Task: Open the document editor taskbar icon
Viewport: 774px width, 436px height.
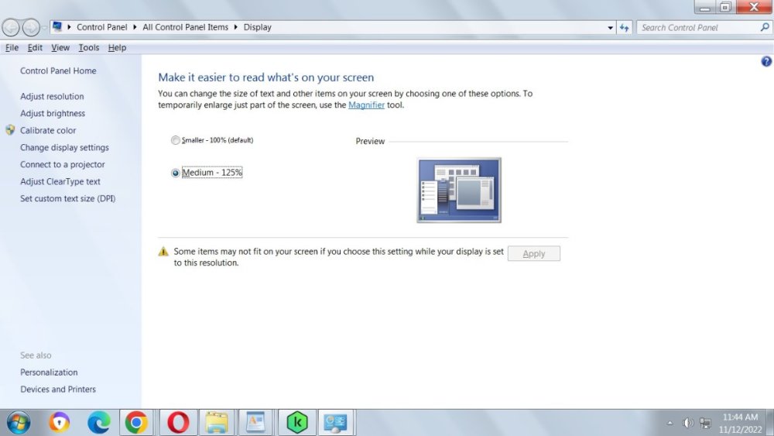Action: tap(255, 423)
